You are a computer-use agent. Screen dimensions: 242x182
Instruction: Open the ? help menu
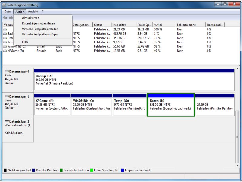43,12
